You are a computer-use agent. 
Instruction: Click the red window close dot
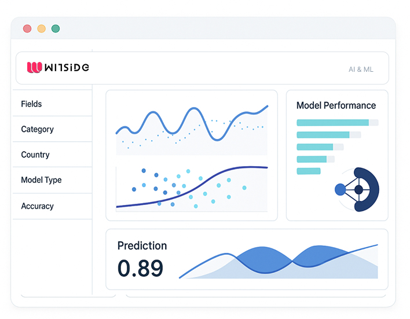pos(27,28)
